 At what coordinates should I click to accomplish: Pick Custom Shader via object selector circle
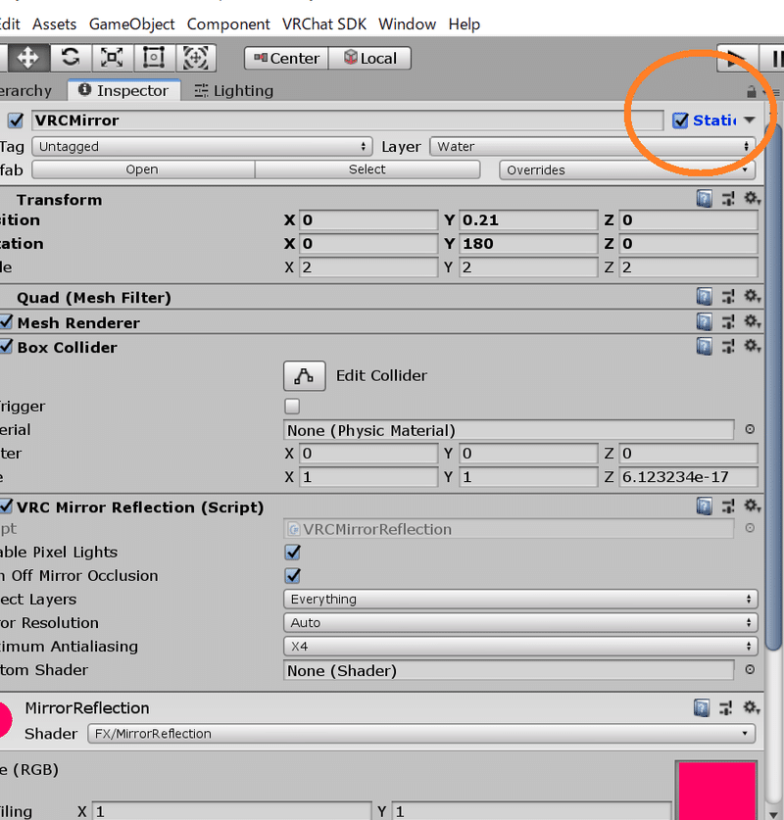[x=750, y=669]
